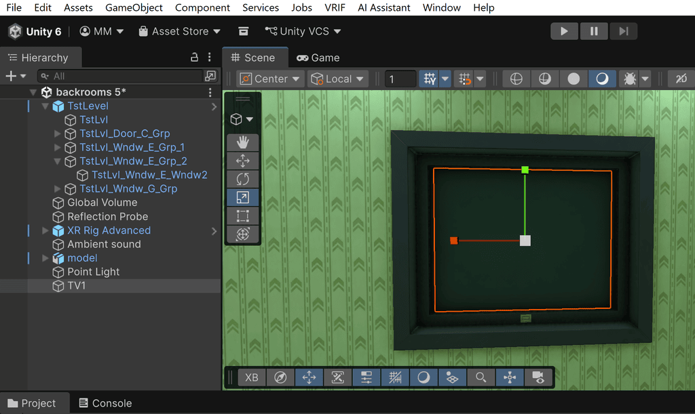Viewport: 695px width, 414px height.
Task: Open the MM account dropdown
Action: 102,31
